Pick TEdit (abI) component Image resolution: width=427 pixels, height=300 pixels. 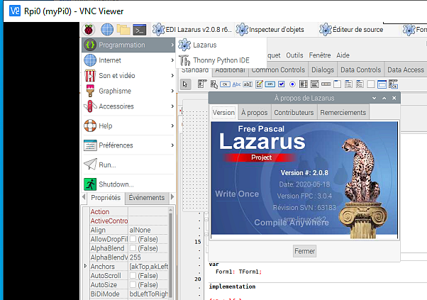coord(248,84)
